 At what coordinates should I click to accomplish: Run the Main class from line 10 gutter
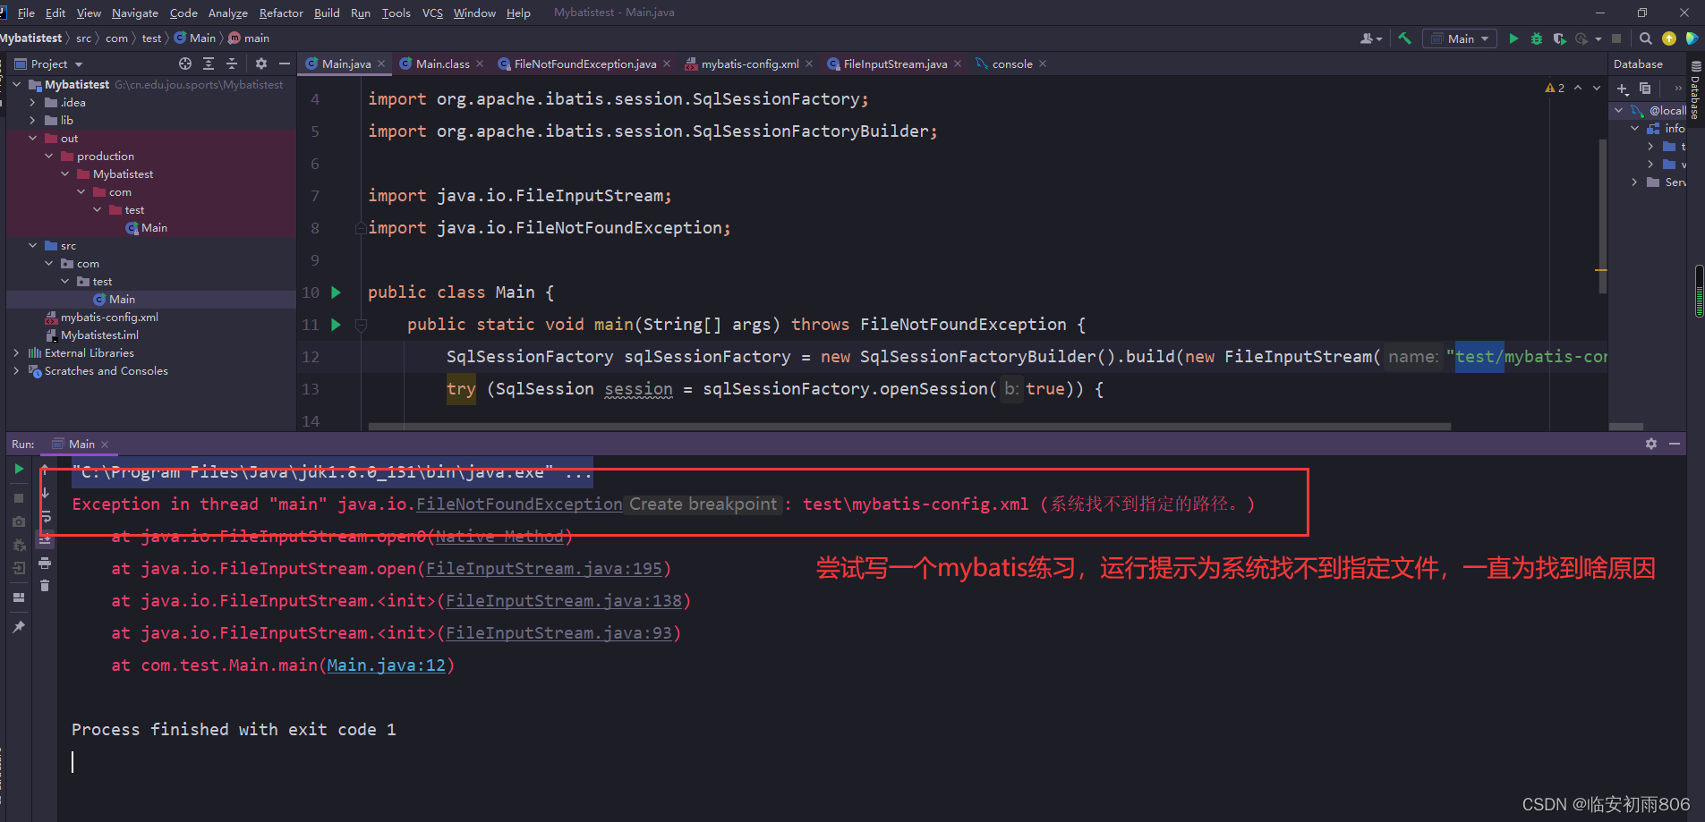tap(336, 292)
